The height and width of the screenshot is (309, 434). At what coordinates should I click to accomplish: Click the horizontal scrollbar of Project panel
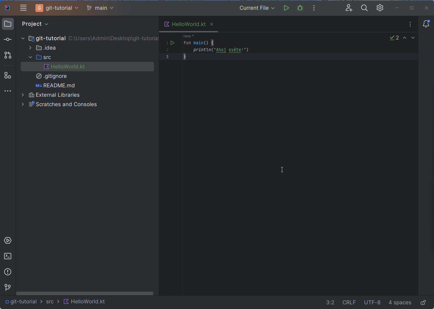(85, 294)
